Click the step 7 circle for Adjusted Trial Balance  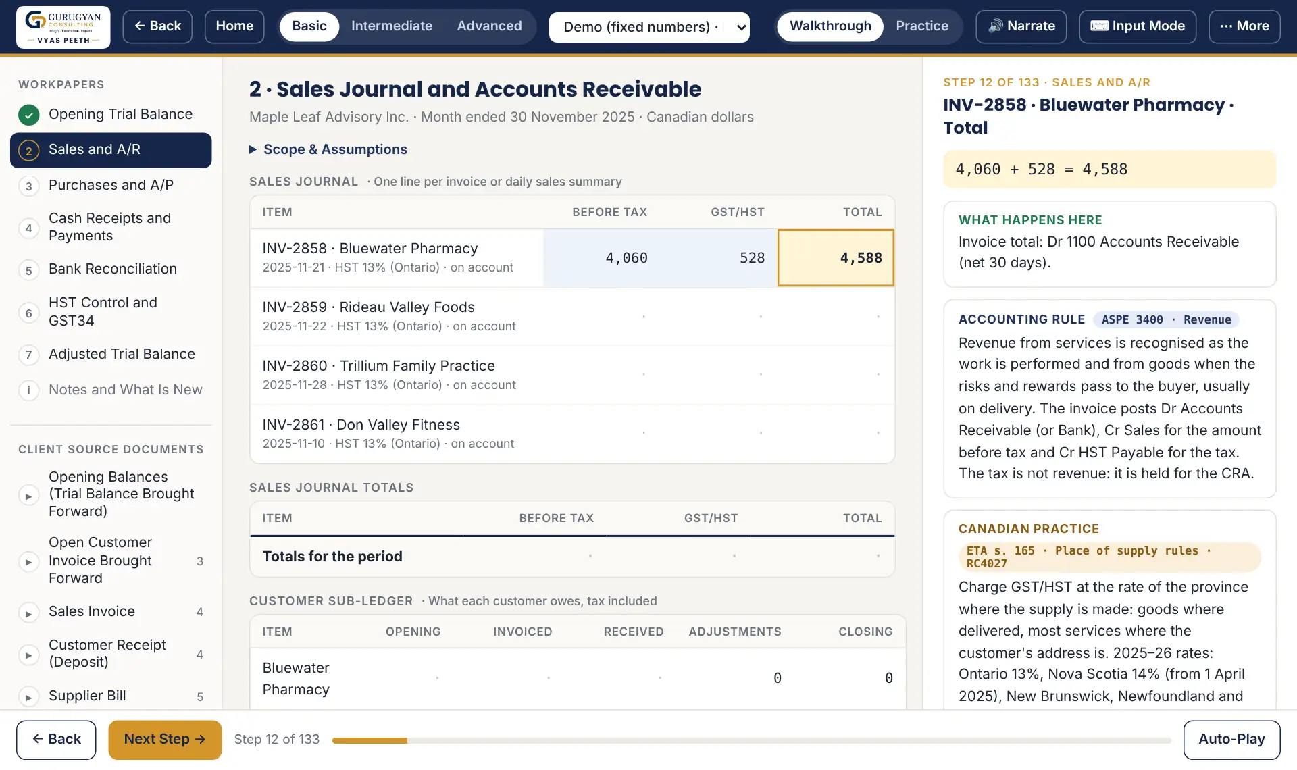click(x=28, y=355)
